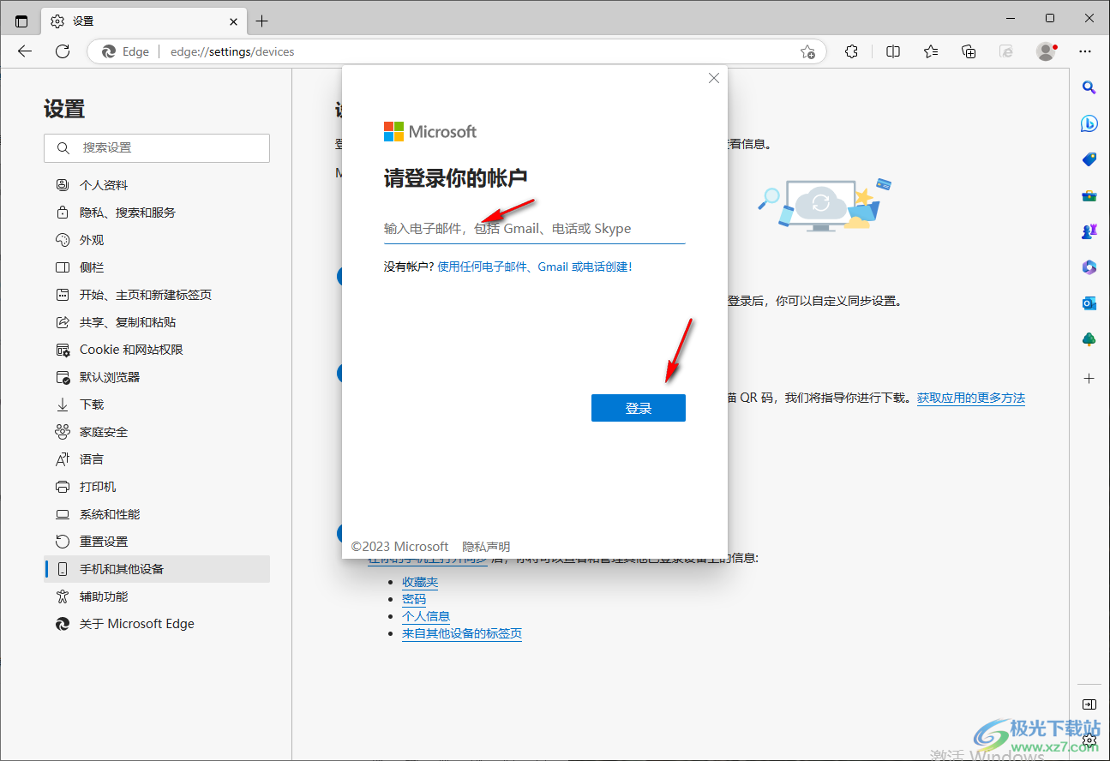This screenshot has width=1110, height=761.
Task: Open the Games chess sidebar icon
Action: [x=1089, y=231]
